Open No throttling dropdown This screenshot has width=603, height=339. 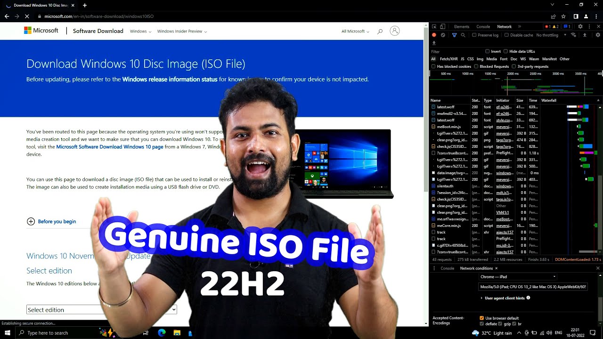coord(551,35)
